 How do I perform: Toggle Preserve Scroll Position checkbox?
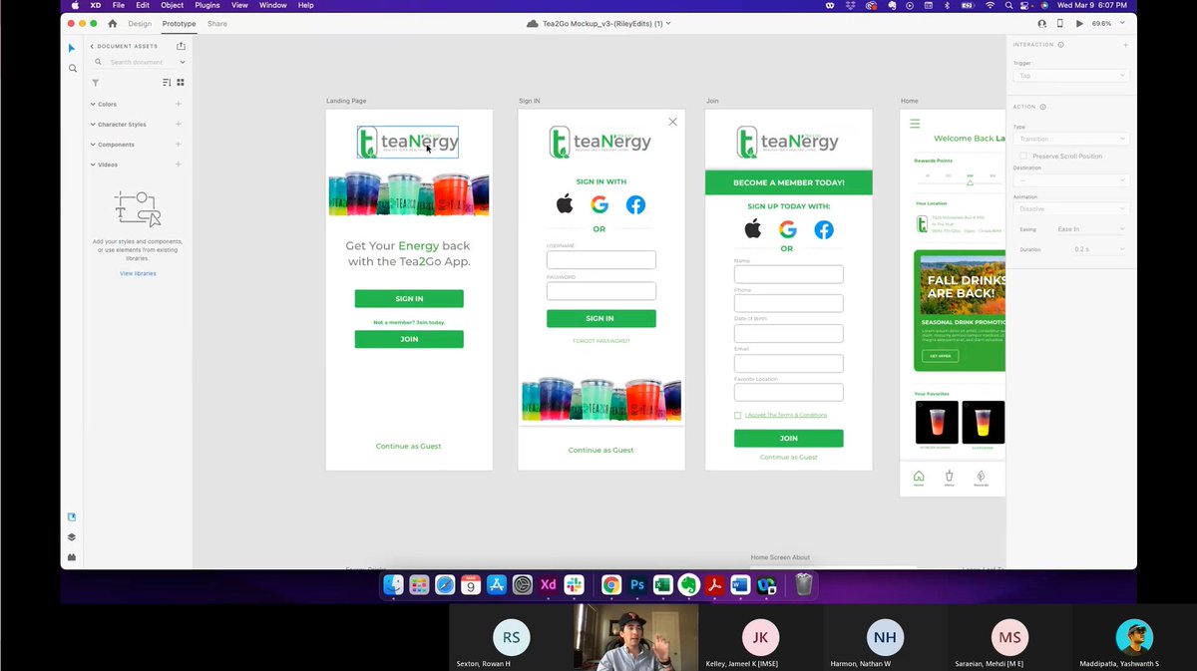click(1023, 157)
